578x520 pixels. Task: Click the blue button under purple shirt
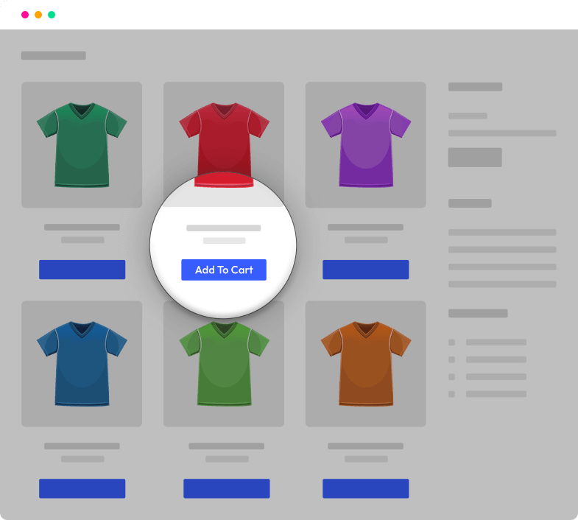pyautogui.click(x=366, y=270)
